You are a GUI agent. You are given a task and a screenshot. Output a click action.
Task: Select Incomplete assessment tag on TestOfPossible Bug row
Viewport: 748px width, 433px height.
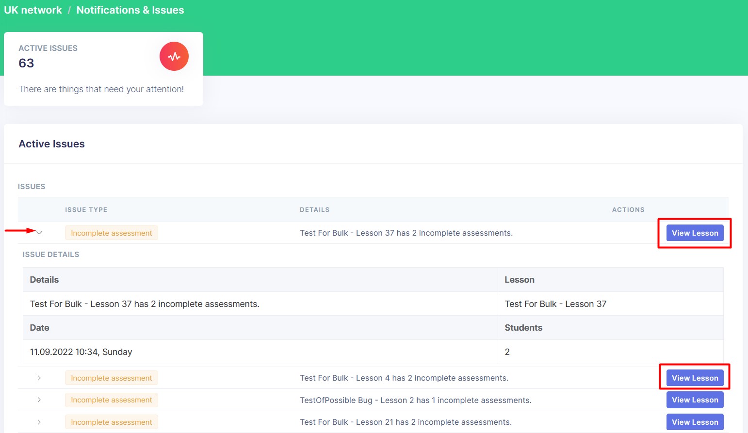coord(112,400)
